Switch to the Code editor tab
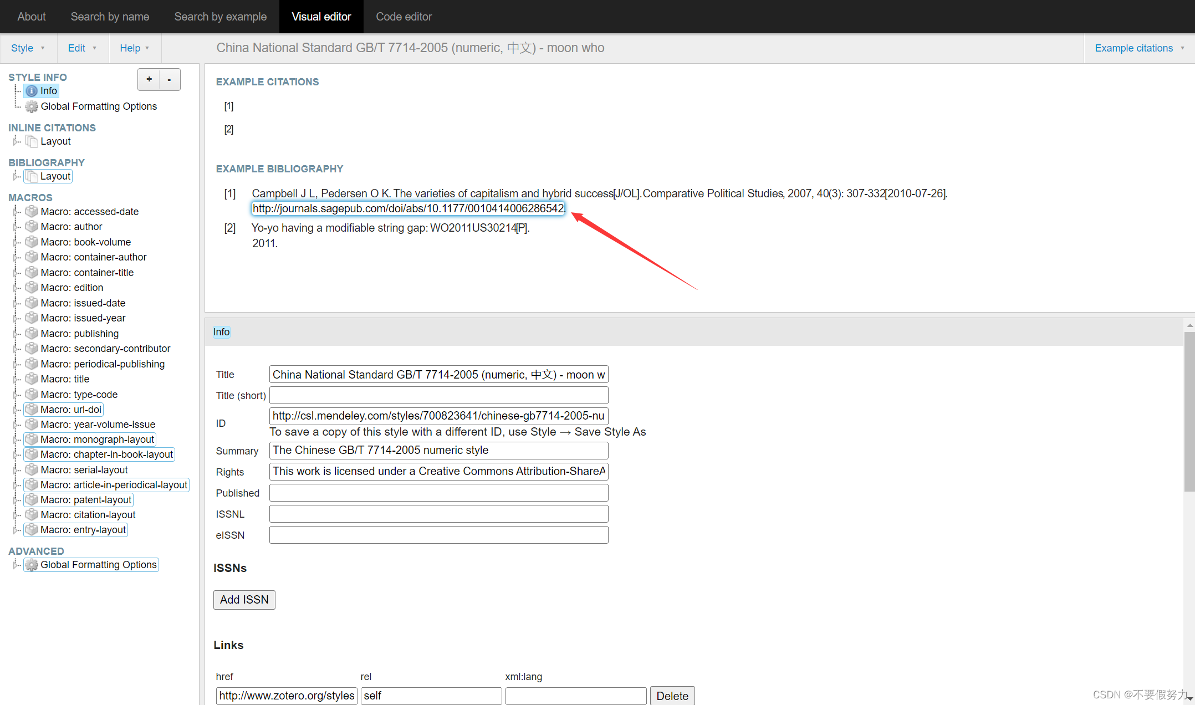The image size is (1195, 705). 404,17
